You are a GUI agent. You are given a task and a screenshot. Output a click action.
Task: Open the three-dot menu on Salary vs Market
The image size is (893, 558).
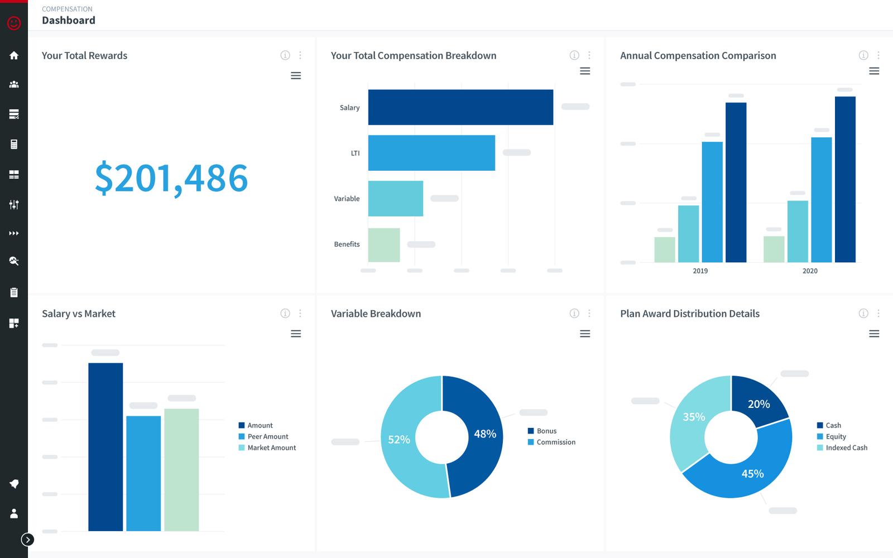tap(300, 313)
